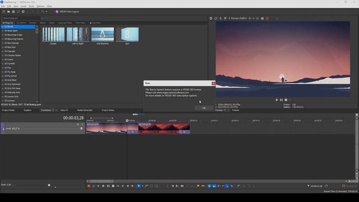Click the search magnifier icon in plug-in panel
Viewport: 359px width, 202px height.
click(42, 18)
